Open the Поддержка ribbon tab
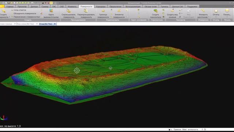Image resolution: width=234 pixels, height=132 pixels. 192,7
